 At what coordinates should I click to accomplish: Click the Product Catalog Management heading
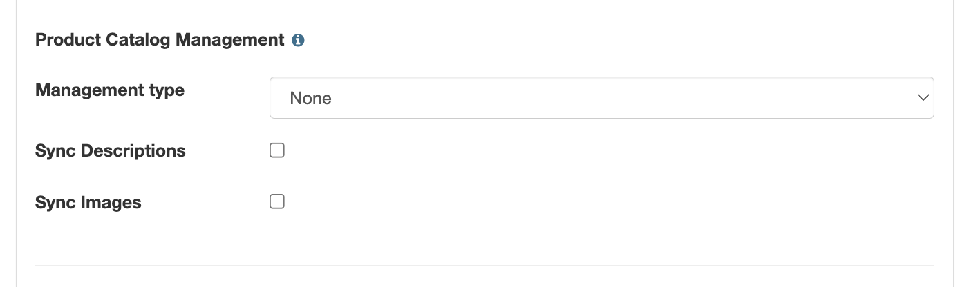click(160, 40)
